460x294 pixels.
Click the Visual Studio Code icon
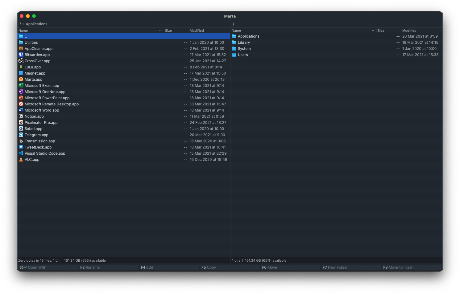click(x=21, y=153)
